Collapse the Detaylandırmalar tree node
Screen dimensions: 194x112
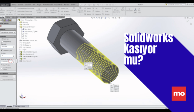[19, 27]
